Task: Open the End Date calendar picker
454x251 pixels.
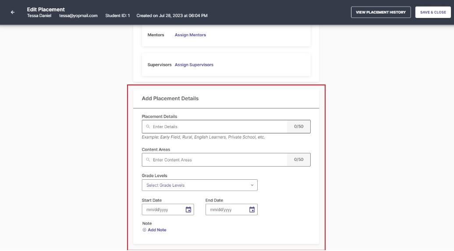Action: 252,209
